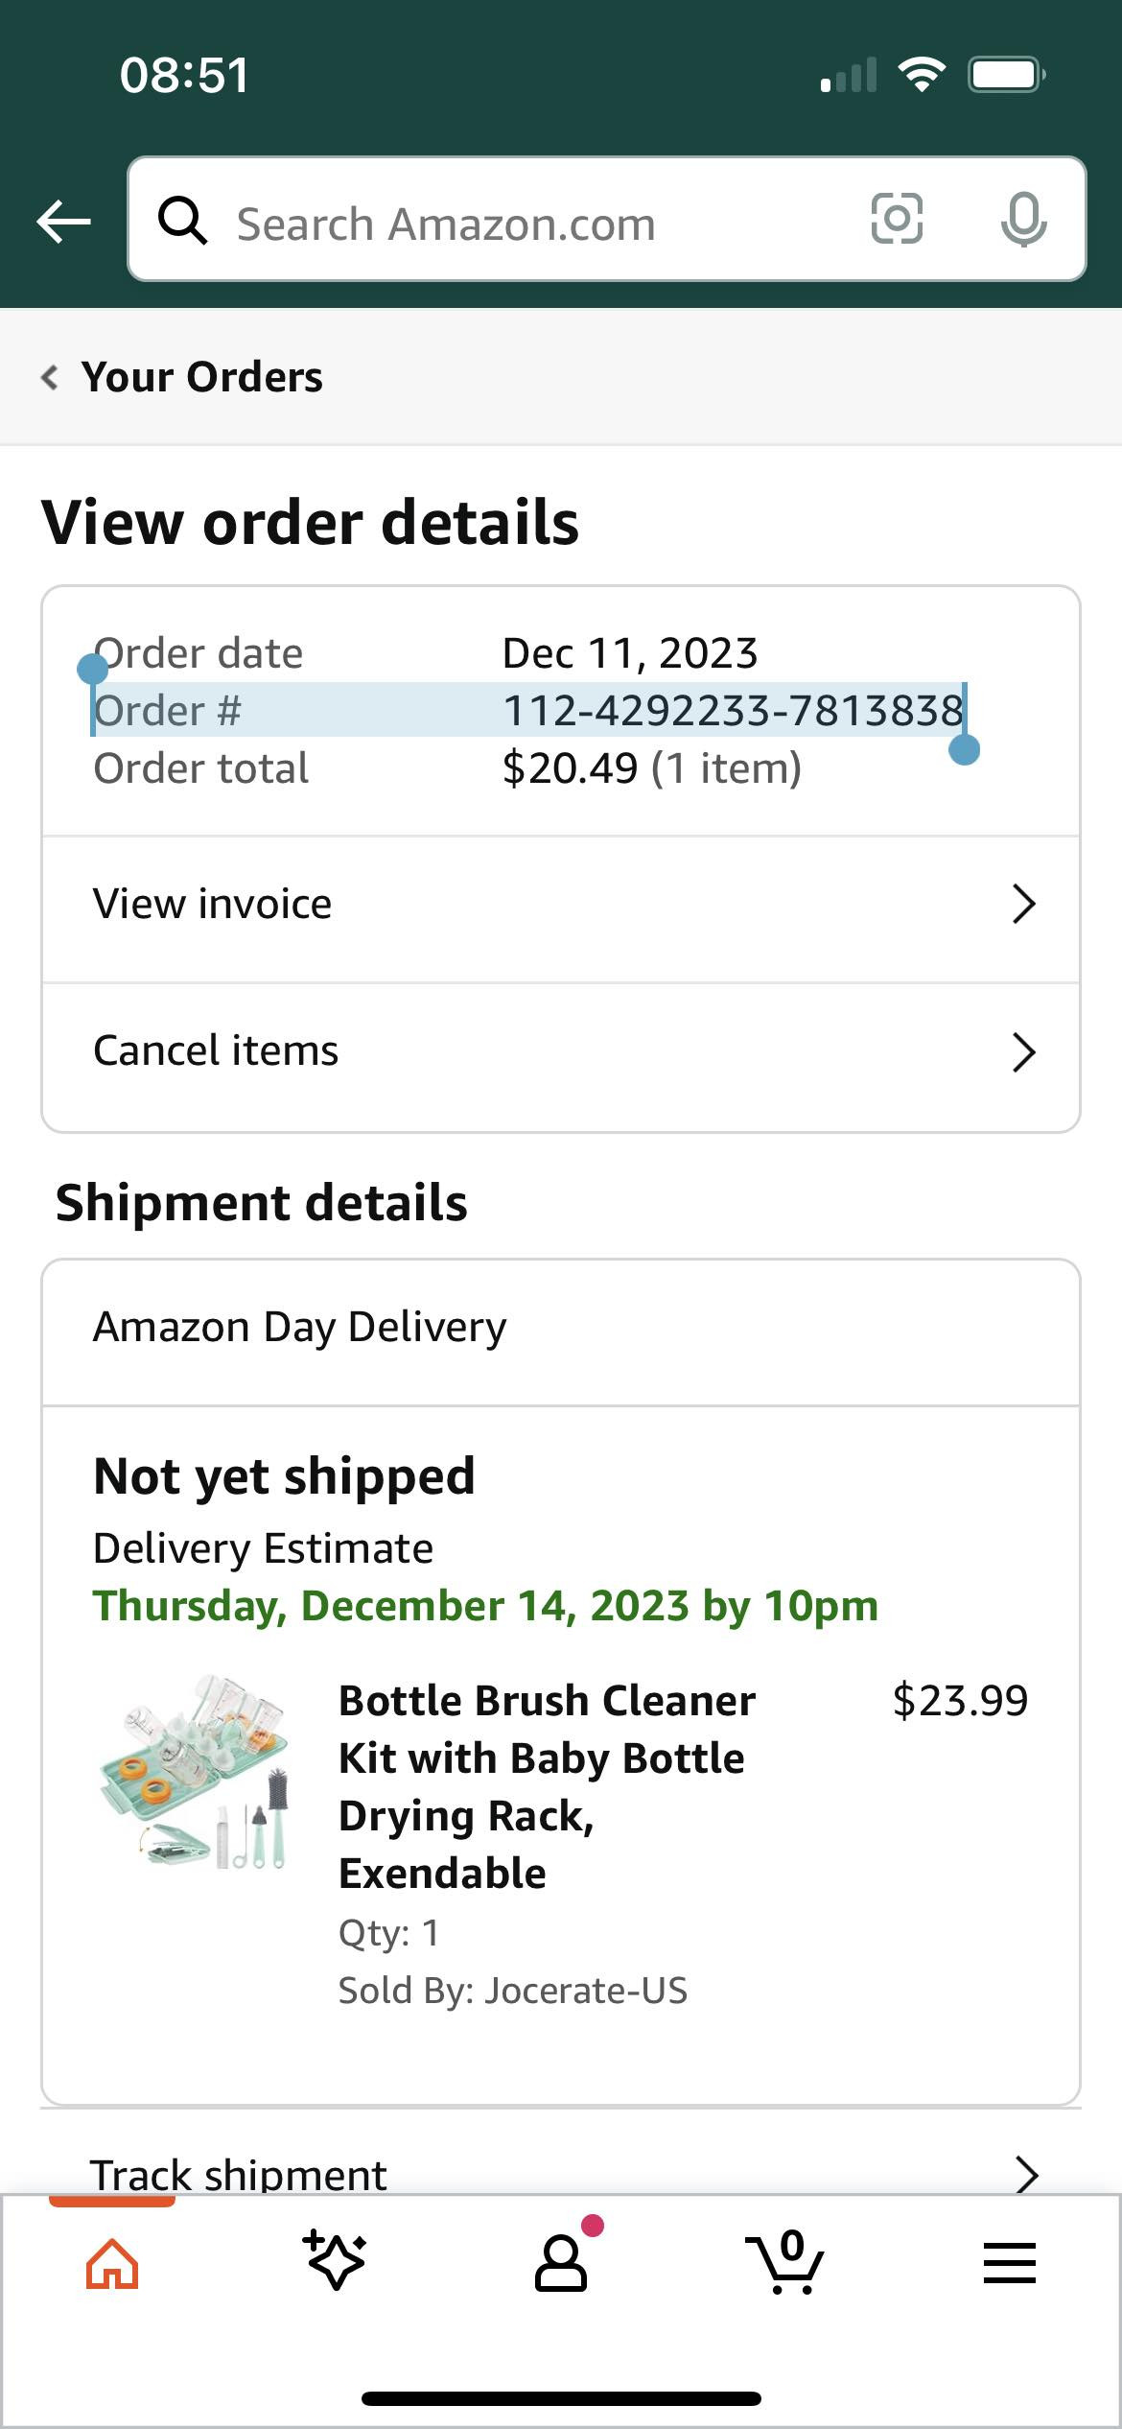Open the hamburger menu tab
The image size is (1122, 2429).
coord(1009,2263)
